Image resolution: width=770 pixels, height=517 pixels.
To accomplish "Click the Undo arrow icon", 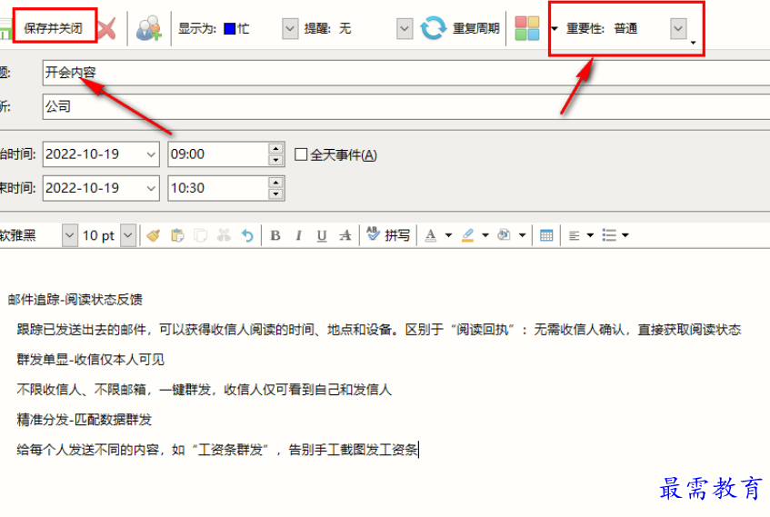I will pyautogui.click(x=247, y=235).
